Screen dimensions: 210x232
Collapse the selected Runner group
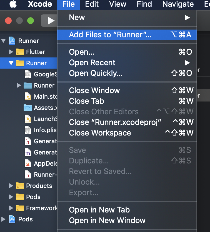[x=11, y=63]
